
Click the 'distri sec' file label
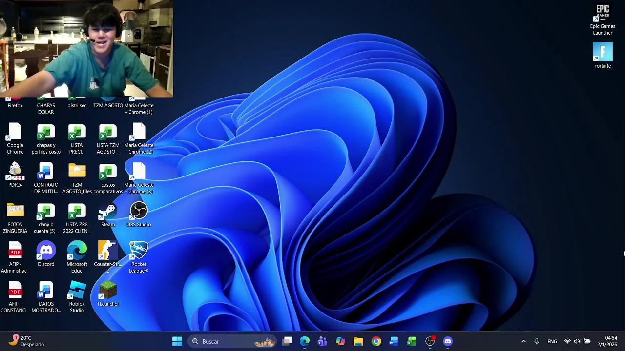(x=77, y=105)
